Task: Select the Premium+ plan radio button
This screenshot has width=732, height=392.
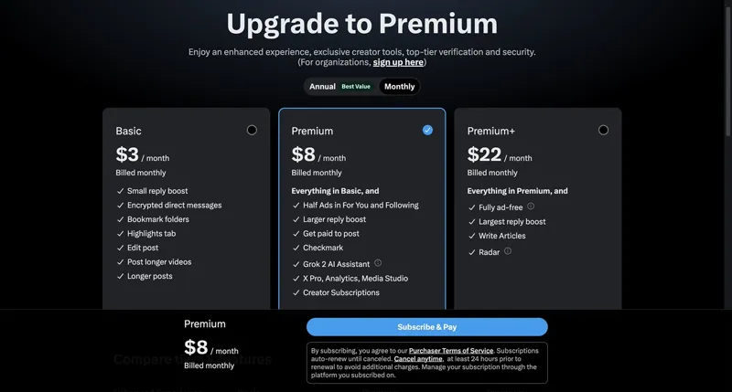Action: coord(603,130)
